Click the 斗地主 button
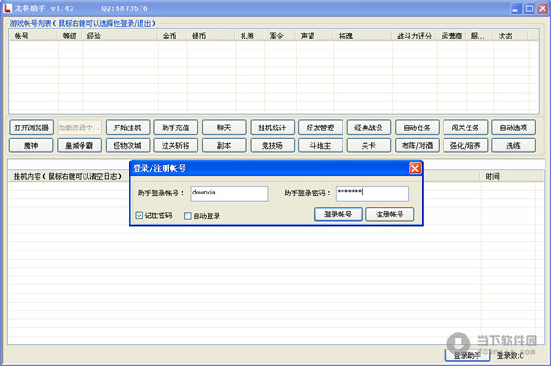This screenshot has width=551, height=366. tap(320, 145)
